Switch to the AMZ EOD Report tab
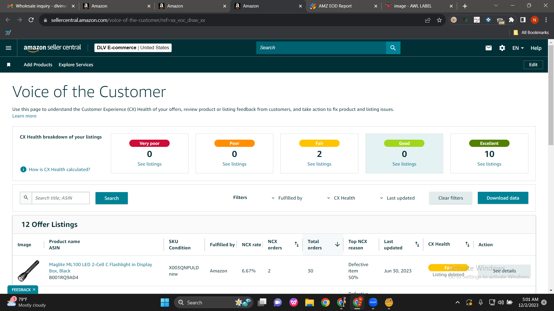The height and width of the screenshot is (311, 554). pos(344,6)
